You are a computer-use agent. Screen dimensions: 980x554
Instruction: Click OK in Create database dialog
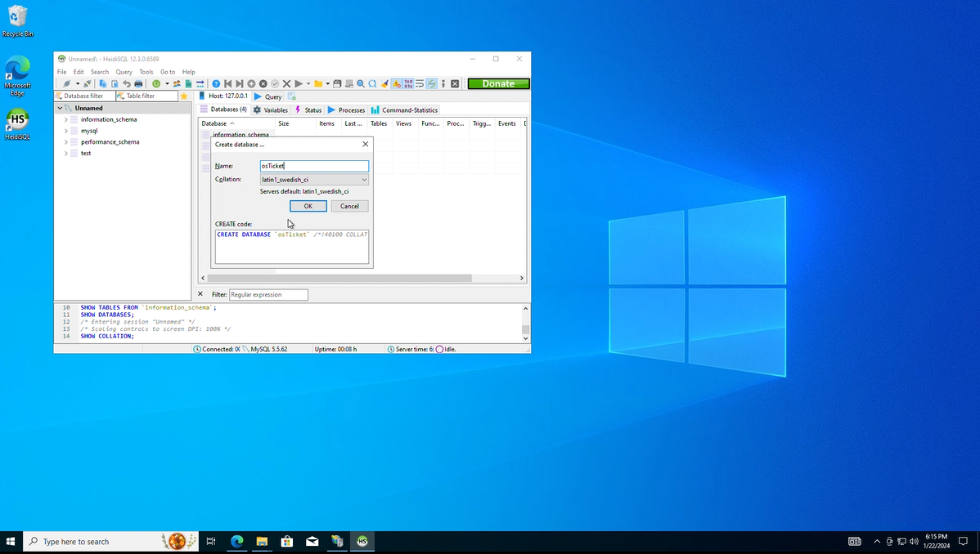pyautogui.click(x=308, y=206)
